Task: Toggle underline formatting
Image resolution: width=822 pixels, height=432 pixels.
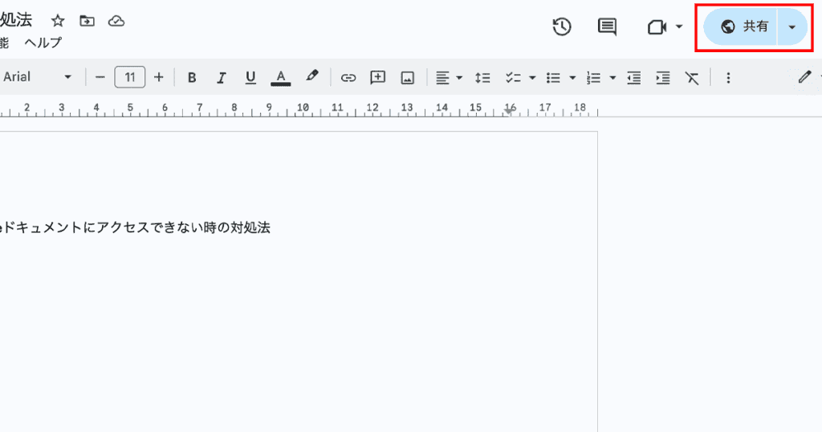Action: click(250, 78)
